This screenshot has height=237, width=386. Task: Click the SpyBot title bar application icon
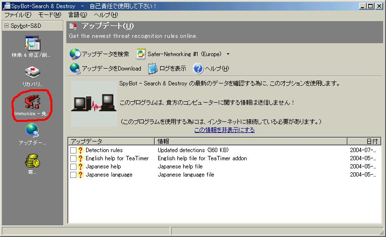click(7, 6)
